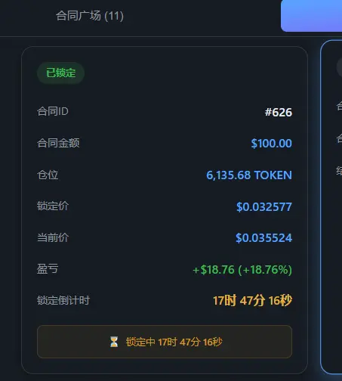Click the 合同金额 label

pos(58,143)
